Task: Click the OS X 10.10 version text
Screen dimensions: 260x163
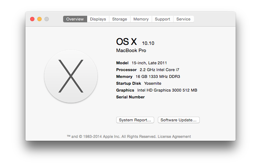Action: (135, 42)
